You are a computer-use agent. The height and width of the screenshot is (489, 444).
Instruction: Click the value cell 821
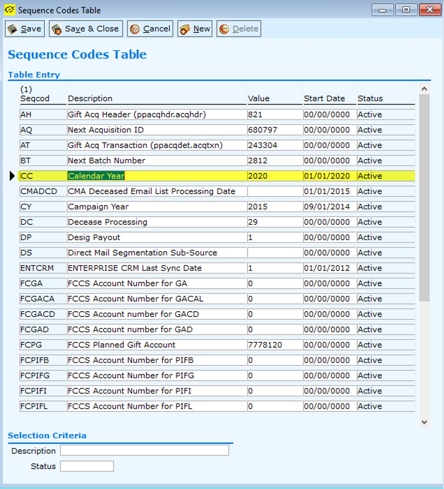(275, 114)
